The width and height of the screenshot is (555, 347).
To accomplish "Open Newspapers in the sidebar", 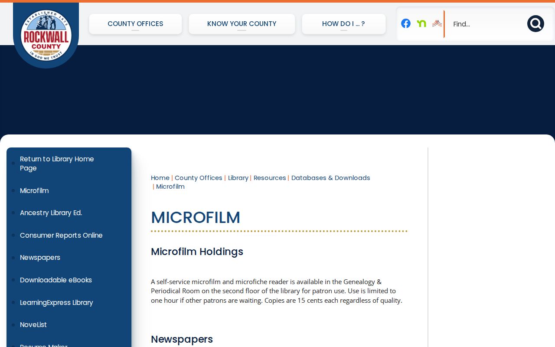I will 40,258.
